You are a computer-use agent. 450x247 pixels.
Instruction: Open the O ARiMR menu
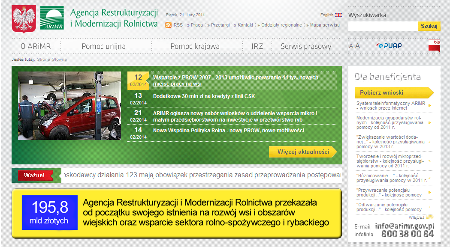(x=36, y=46)
